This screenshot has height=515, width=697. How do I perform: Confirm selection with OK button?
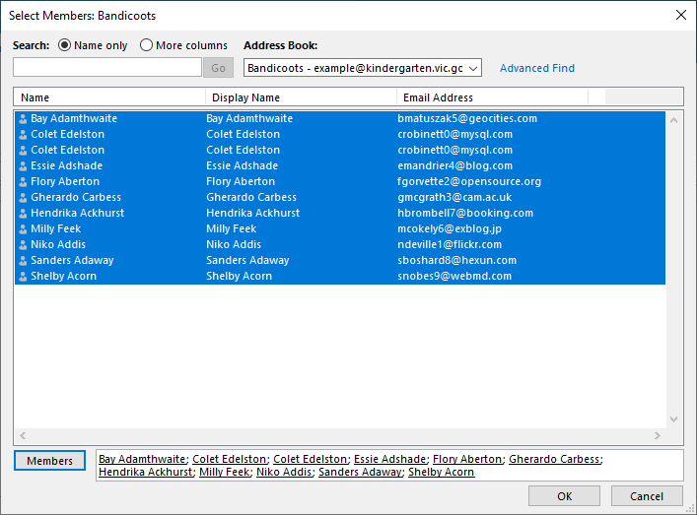tap(564, 496)
